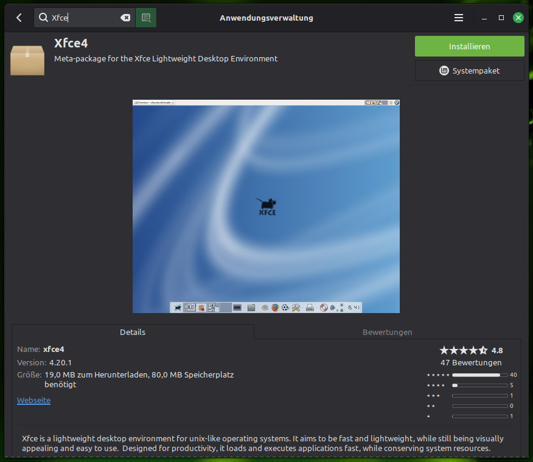The height and width of the screenshot is (462, 533).
Task: Click the Xfce4 package box icon
Action: (x=27, y=58)
